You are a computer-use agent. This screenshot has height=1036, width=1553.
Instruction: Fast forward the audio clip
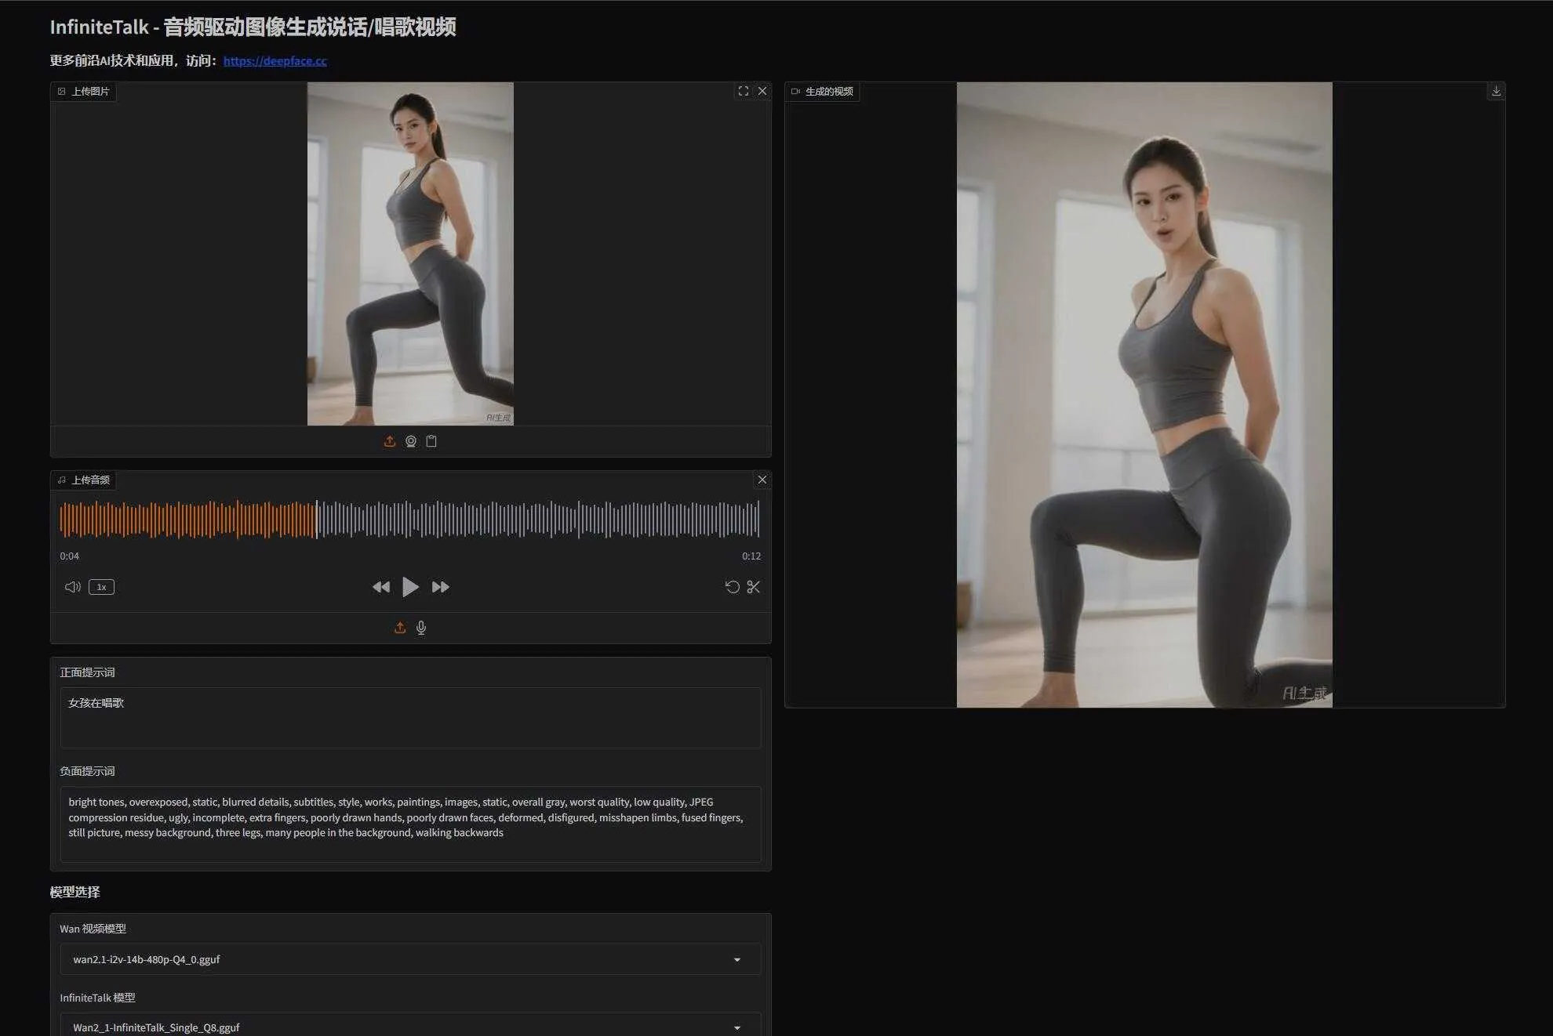441,587
